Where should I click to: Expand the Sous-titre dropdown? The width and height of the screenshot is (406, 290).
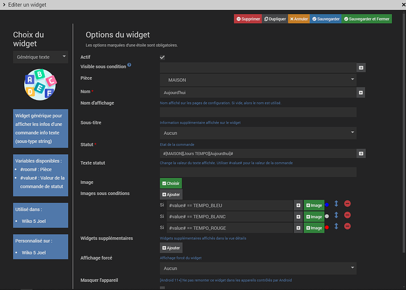258,134
